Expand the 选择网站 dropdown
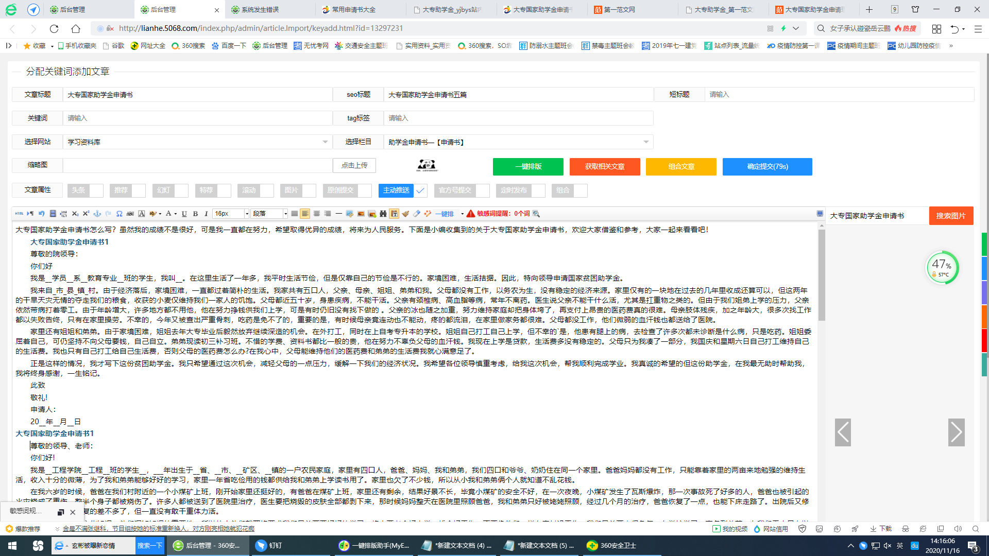 point(325,142)
